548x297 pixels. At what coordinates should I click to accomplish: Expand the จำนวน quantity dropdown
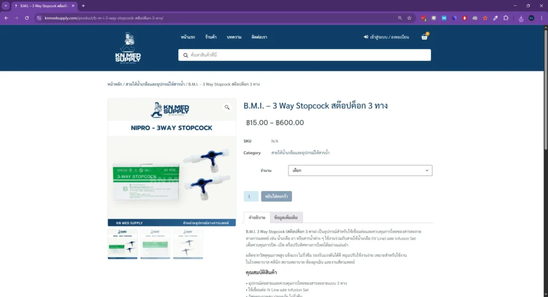(360, 171)
